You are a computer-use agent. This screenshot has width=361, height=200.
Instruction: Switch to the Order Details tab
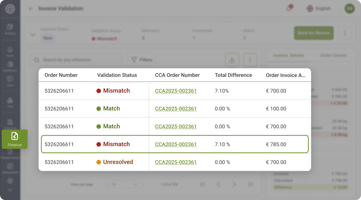333,55
